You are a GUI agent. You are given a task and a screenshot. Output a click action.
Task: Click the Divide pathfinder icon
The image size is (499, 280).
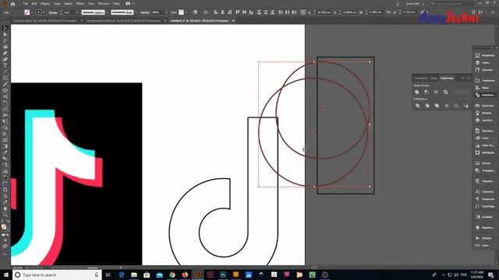[x=418, y=106]
